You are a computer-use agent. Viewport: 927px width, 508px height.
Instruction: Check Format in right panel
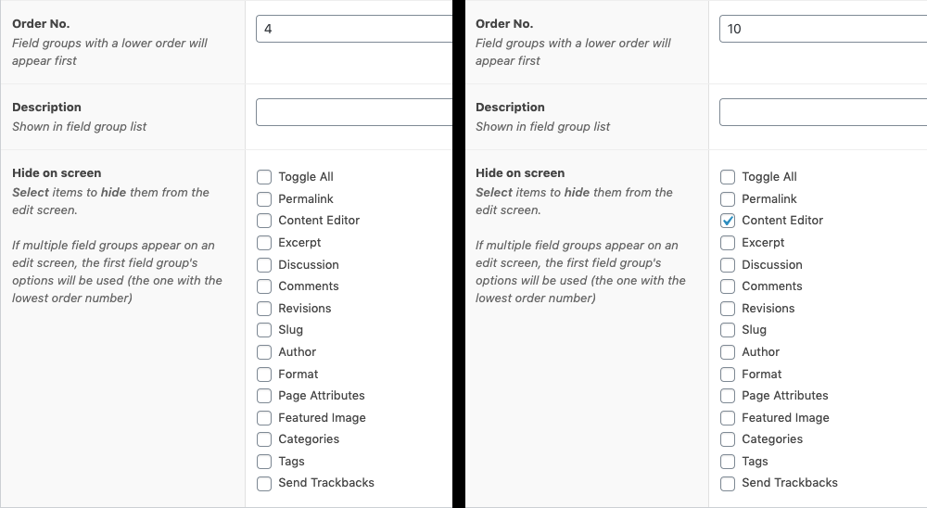coord(728,375)
